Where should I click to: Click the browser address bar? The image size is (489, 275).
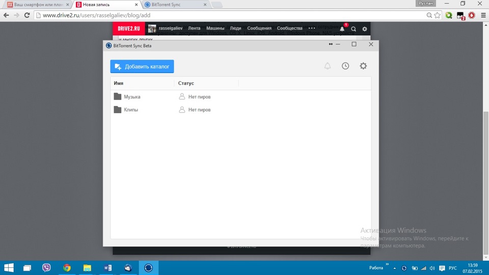(231, 15)
